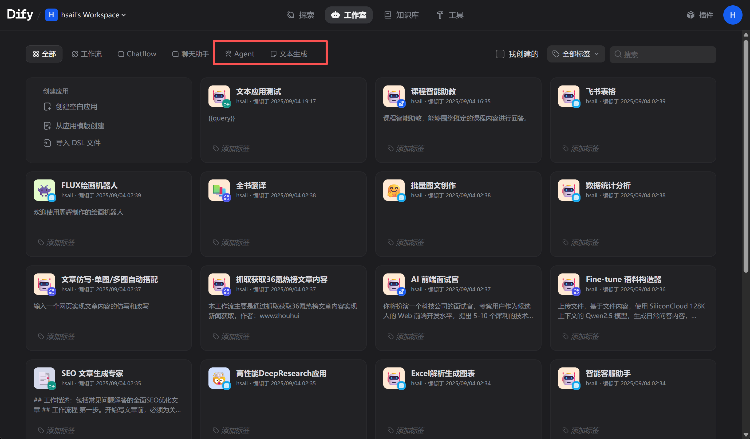
Task: Open the AI 前端面试官 app icon
Action: tap(394, 284)
